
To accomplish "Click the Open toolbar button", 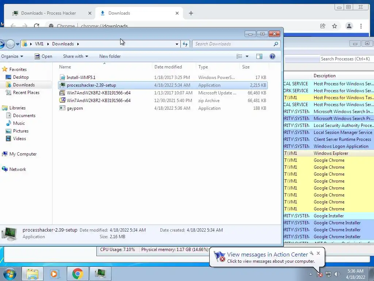I will [43, 56].
